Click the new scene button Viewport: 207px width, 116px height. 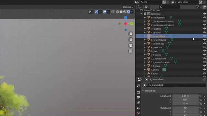[x=164, y=2]
